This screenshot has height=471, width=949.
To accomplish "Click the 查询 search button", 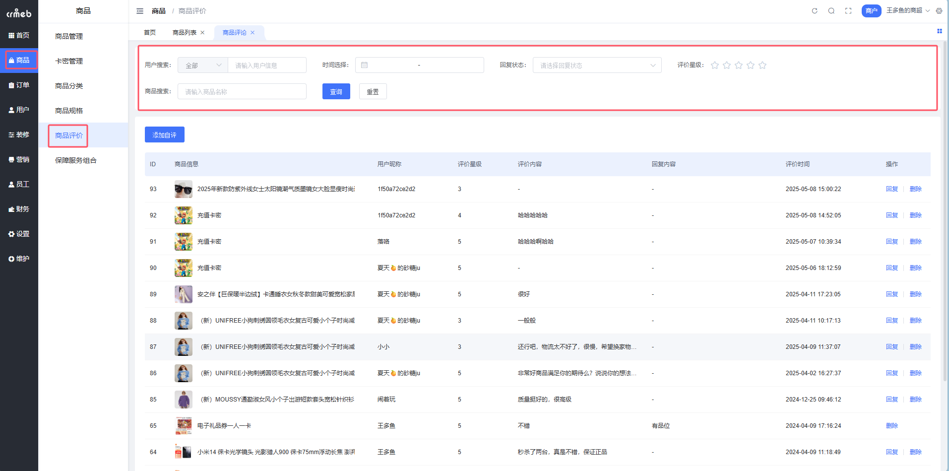I will point(336,91).
